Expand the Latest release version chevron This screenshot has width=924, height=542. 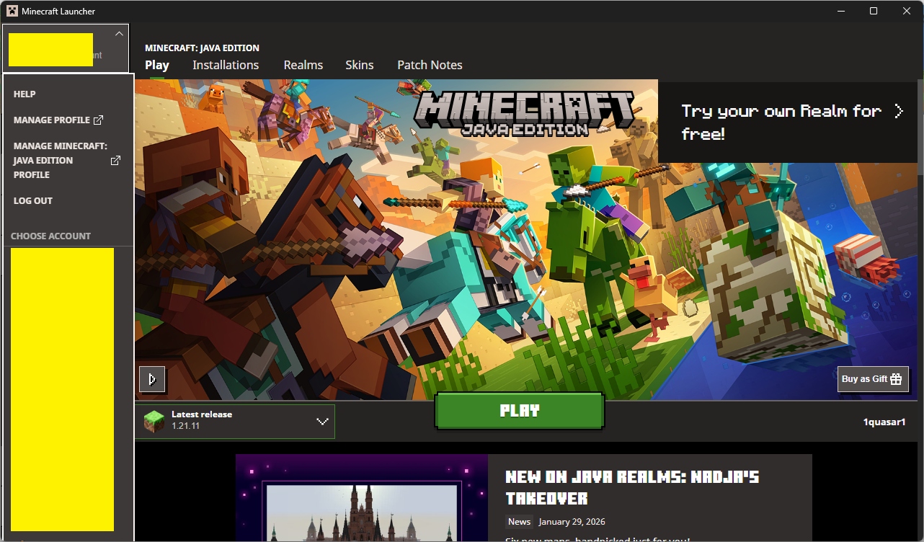(x=322, y=422)
